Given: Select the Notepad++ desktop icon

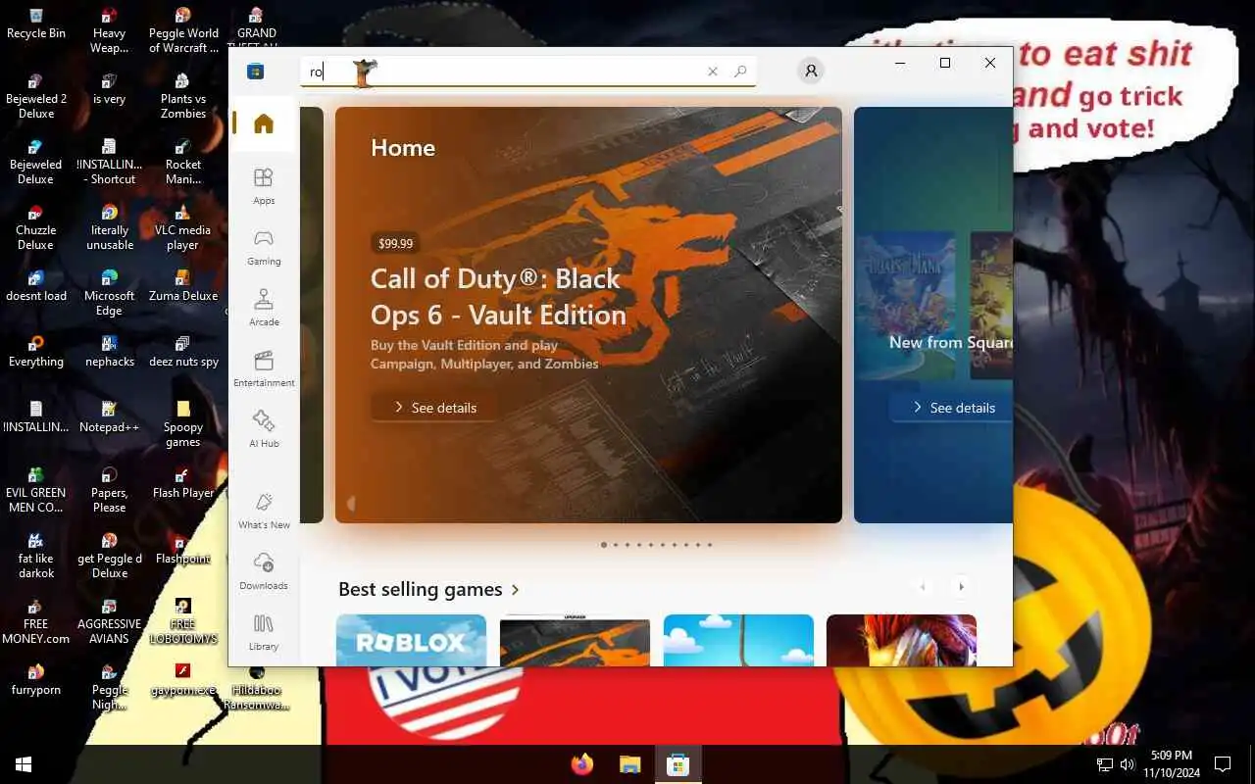Looking at the screenshot, I should (x=110, y=416).
